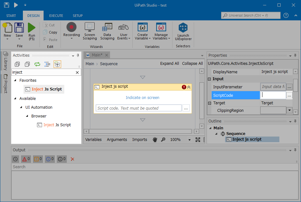Switch to the START tab
Viewport: 301px width, 202px height.
[x=11, y=16]
